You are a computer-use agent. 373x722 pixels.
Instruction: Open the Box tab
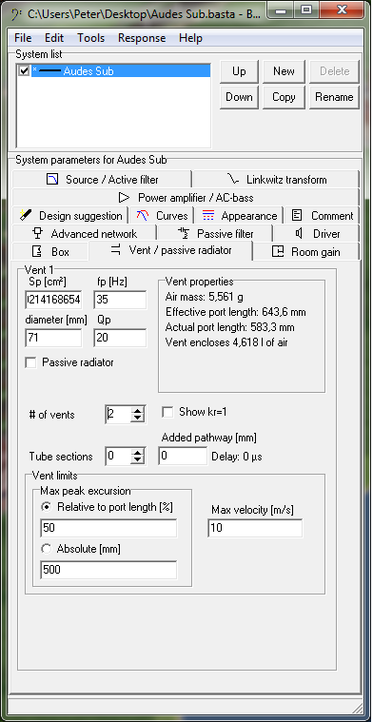(50, 252)
